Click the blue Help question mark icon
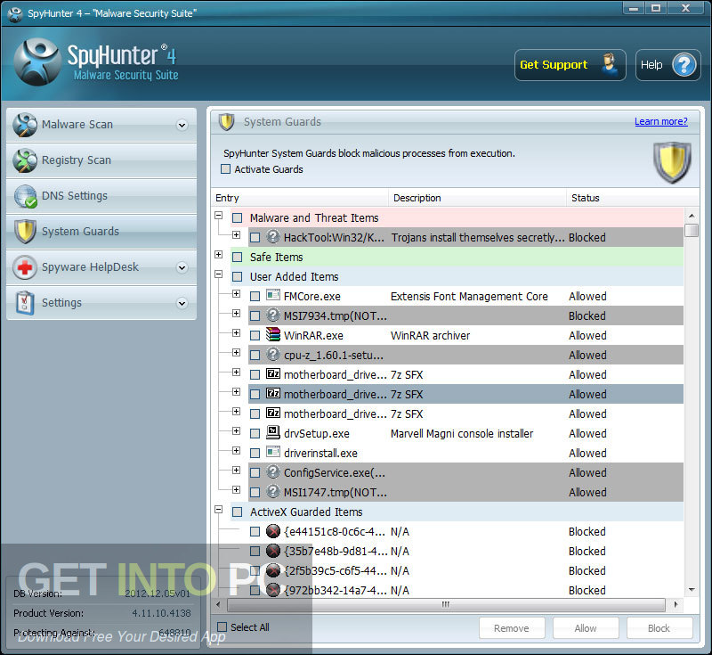This screenshot has width=712, height=655. click(684, 65)
